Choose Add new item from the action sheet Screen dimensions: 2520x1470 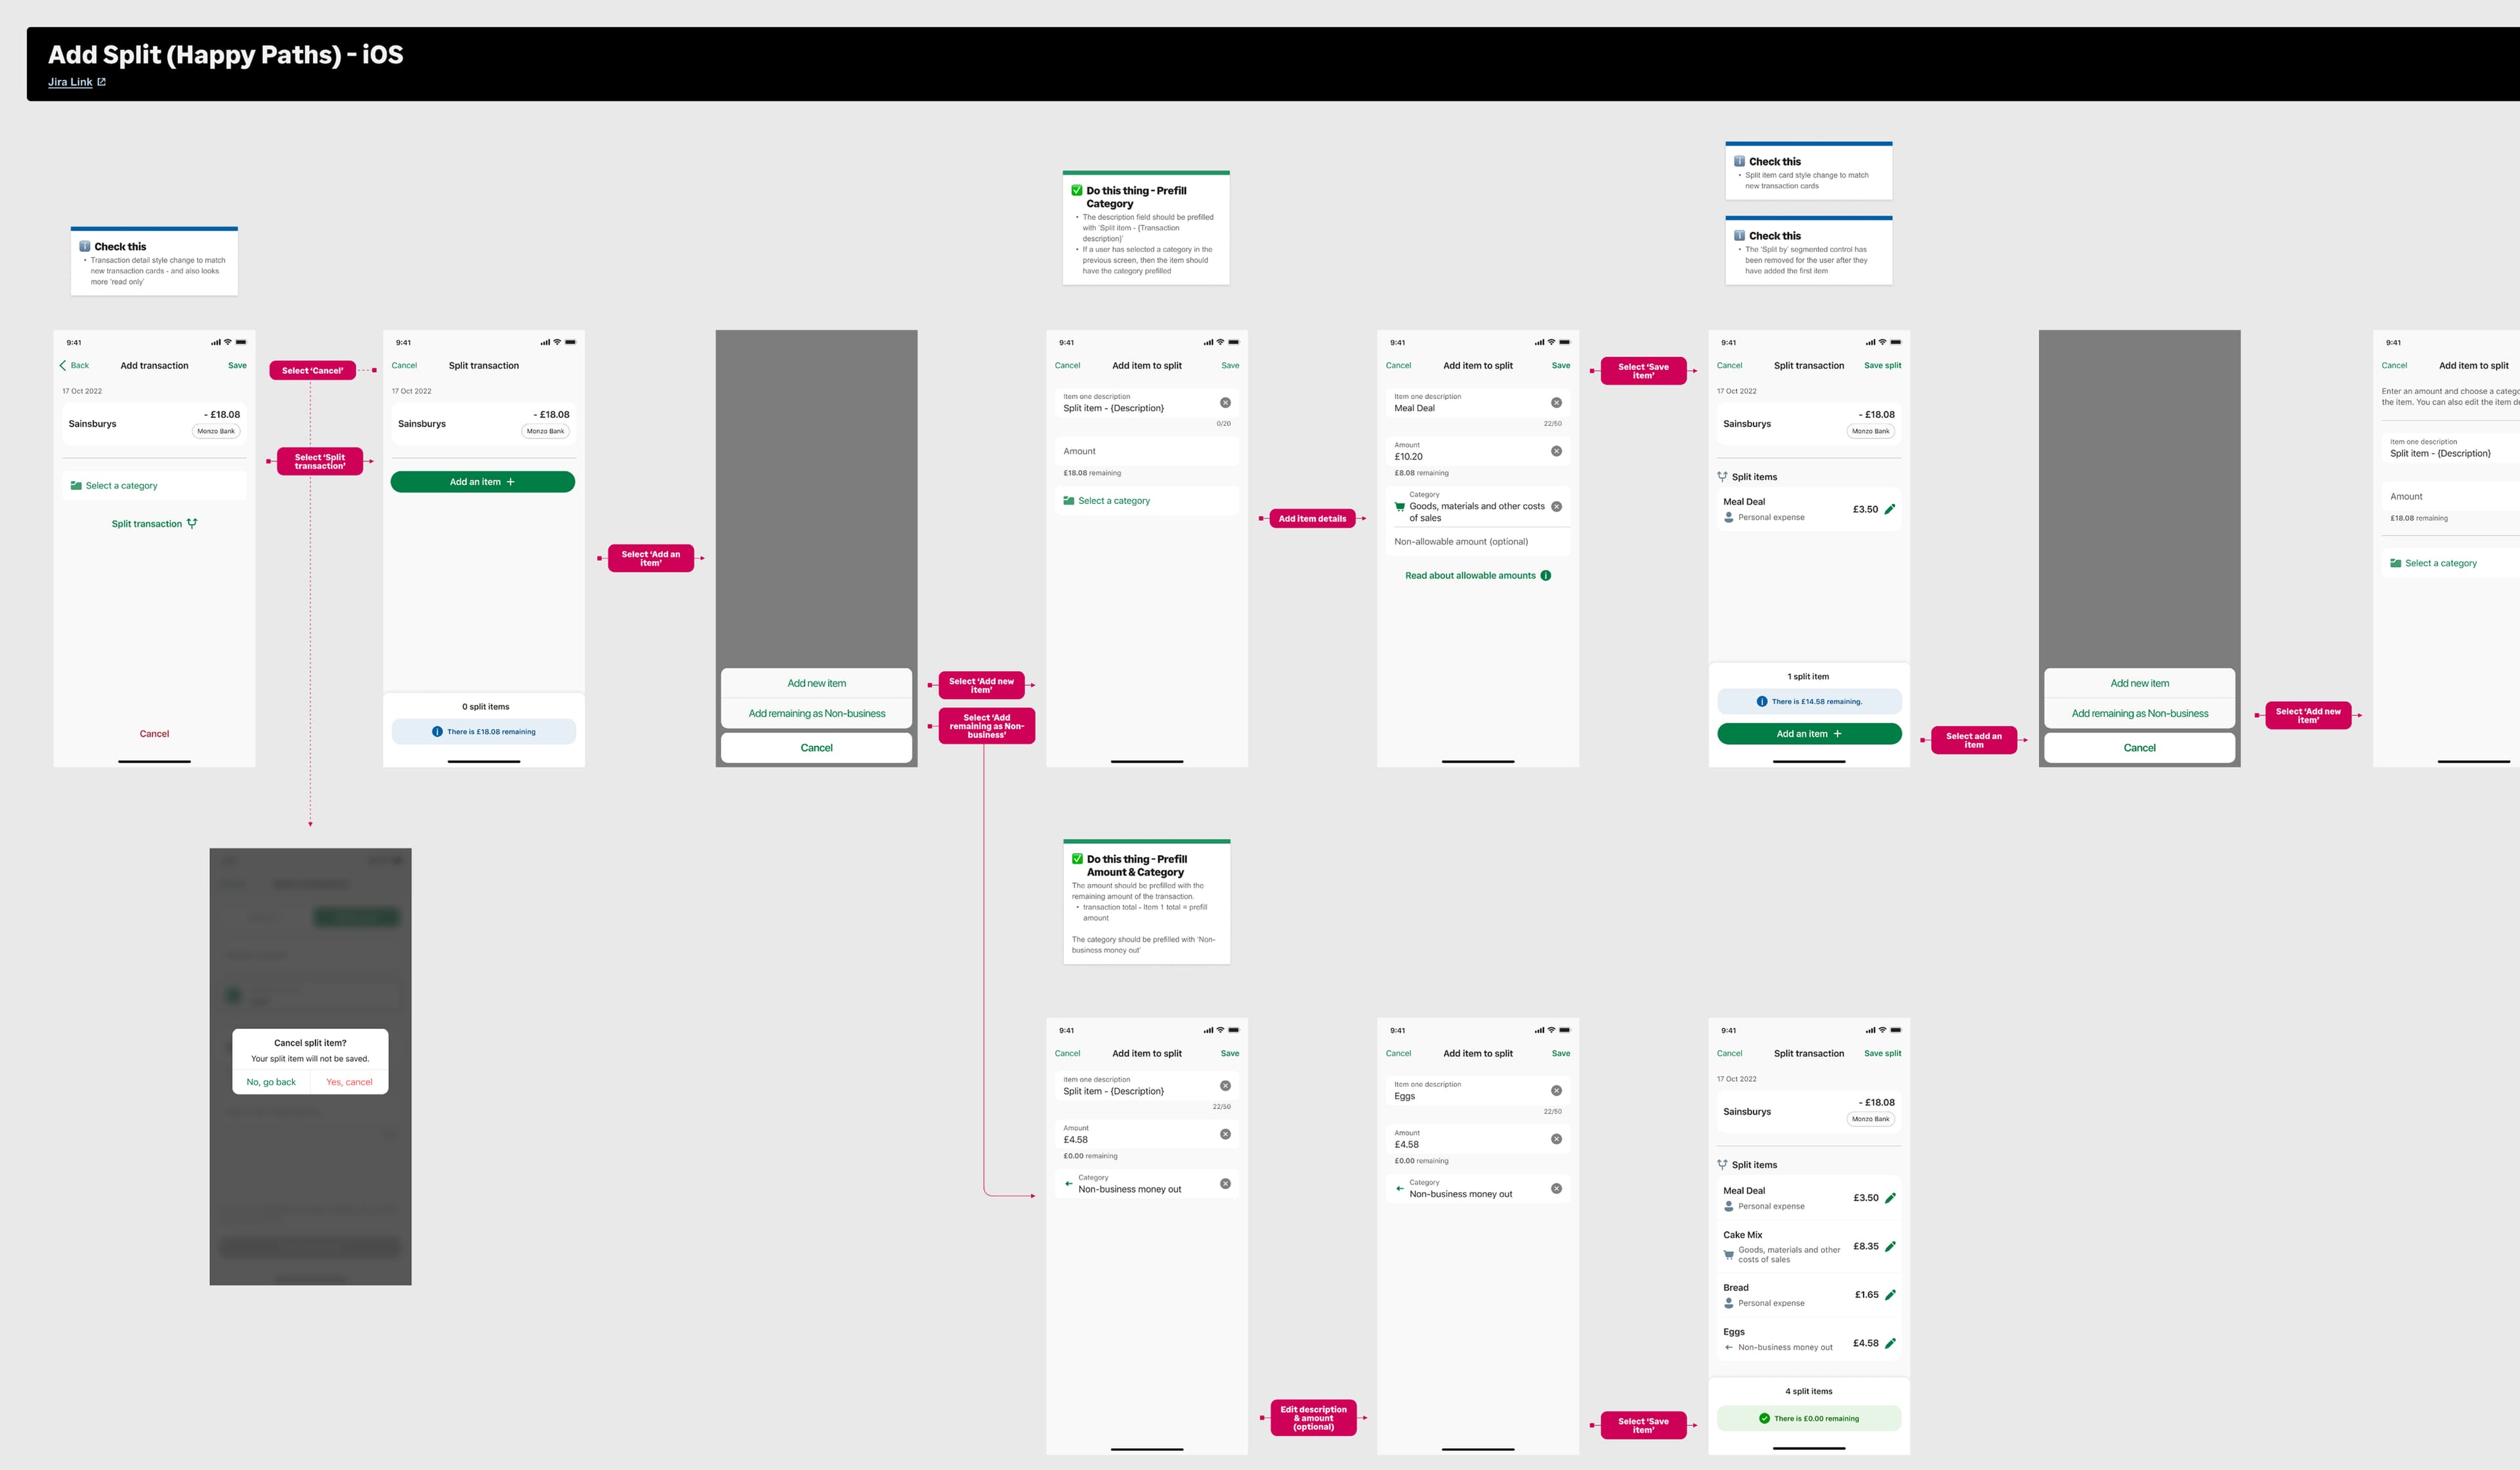tap(816, 683)
